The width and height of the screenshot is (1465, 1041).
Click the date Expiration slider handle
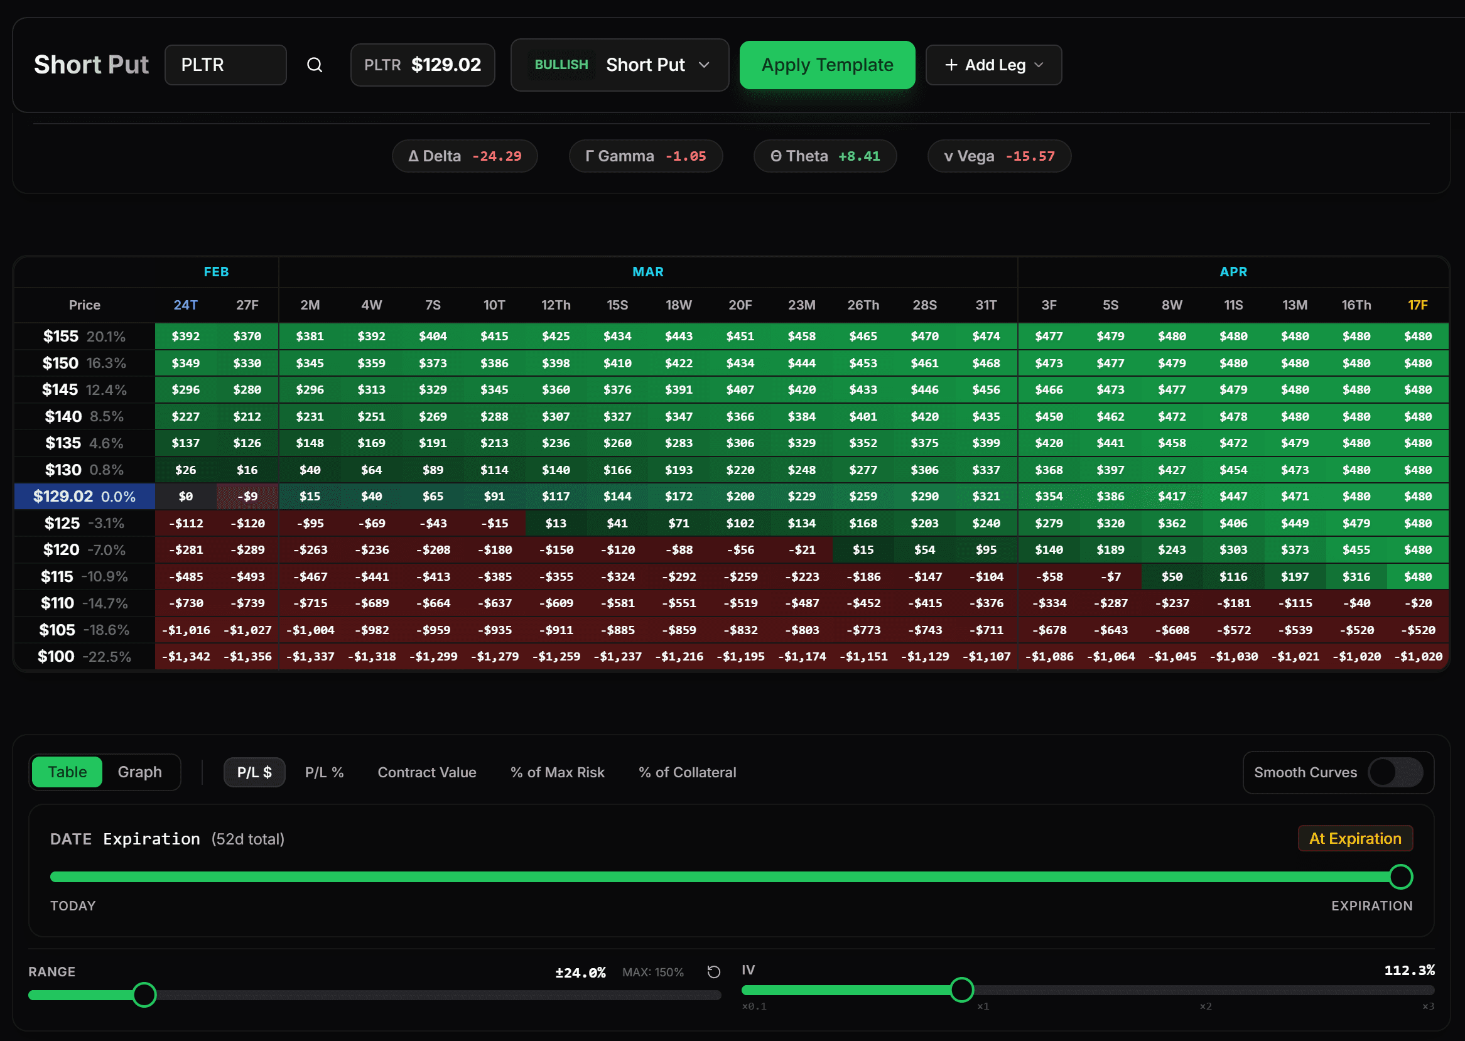(1401, 876)
